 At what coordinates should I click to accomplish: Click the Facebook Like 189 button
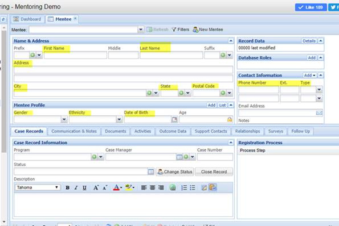tap(311, 7)
